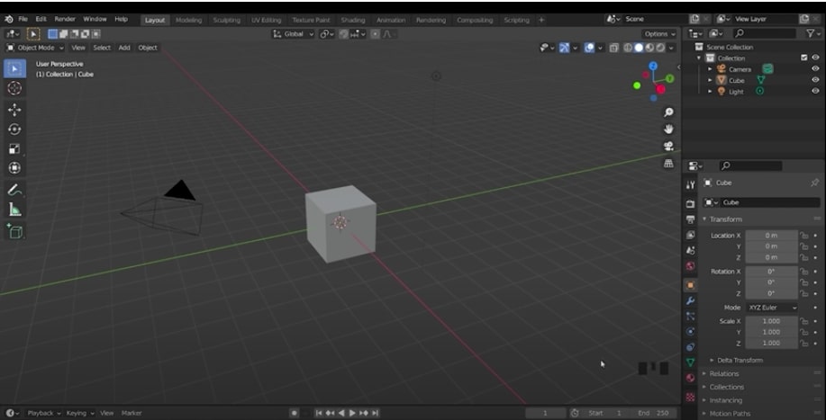The height and width of the screenshot is (420, 826).
Task: Select the Scale tool
Action: pos(14,148)
